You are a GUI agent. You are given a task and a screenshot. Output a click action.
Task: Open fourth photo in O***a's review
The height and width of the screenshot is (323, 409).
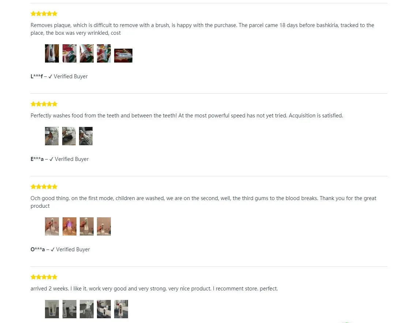click(x=104, y=226)
